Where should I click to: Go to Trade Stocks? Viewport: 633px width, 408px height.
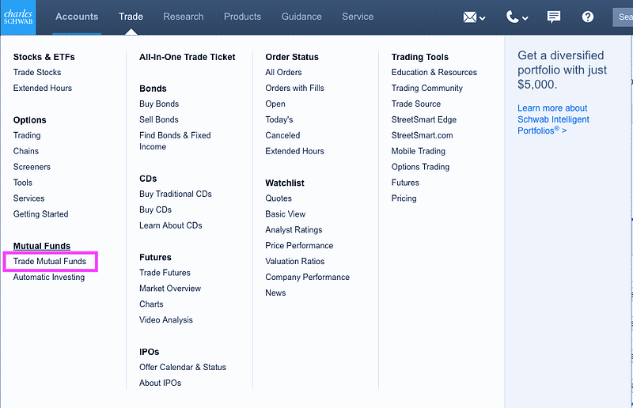pyautogui.click(x=37, y=72)
